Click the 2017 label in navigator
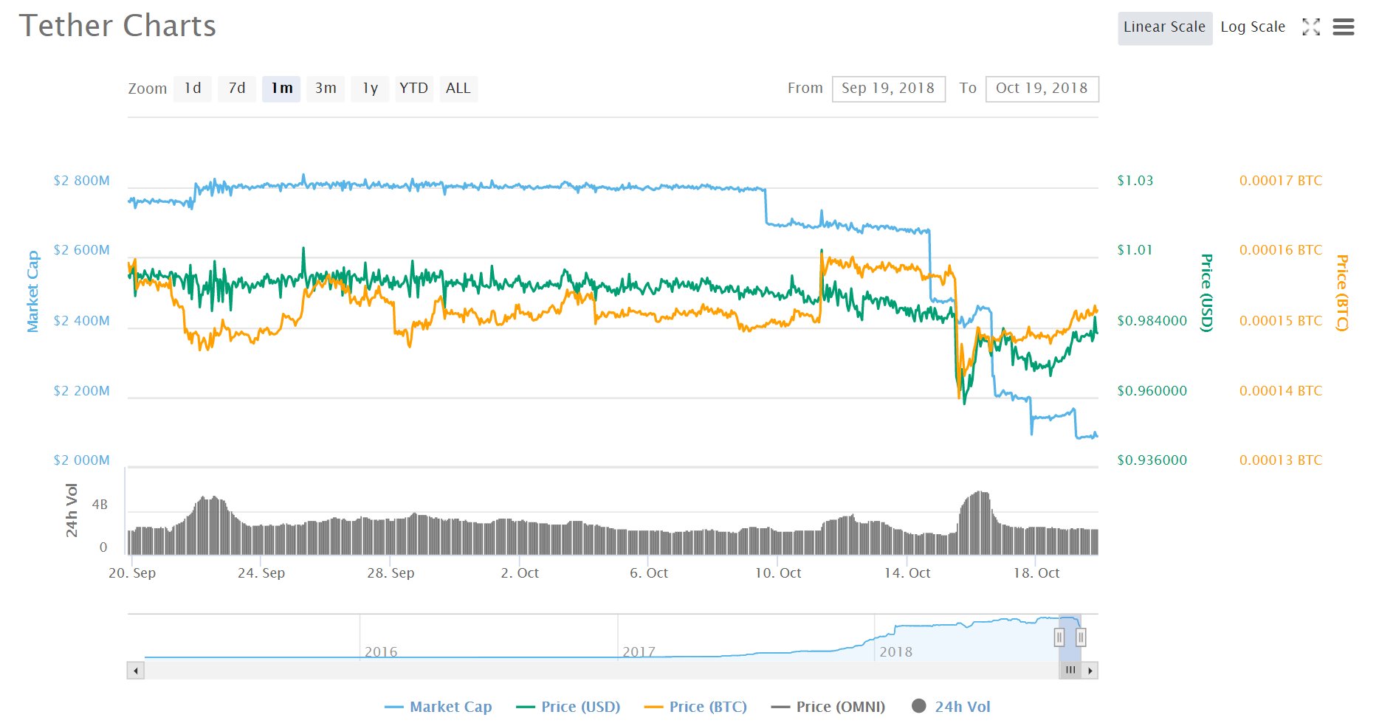This screenshot has width=1379, height=723. click(639, 652)
